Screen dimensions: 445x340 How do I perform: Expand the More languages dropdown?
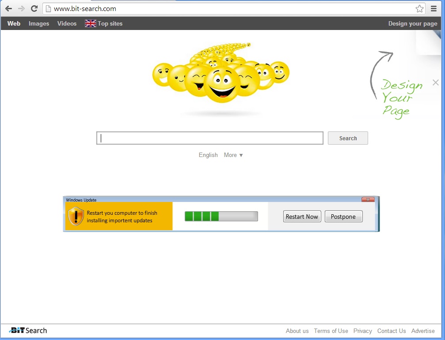pos(233,155)
